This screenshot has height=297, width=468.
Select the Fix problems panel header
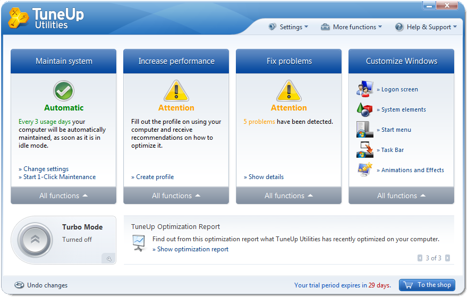[x=288, y=61]
